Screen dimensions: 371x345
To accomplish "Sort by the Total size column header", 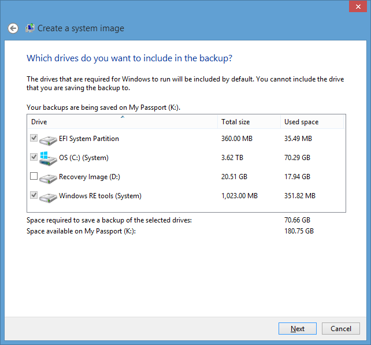I will pos(249,122).
